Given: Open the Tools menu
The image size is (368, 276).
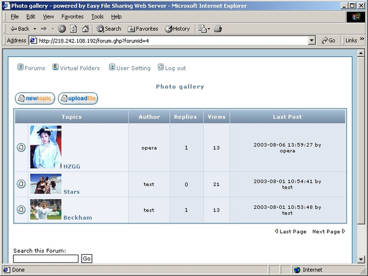Looking at the screenshot, I should point(97,17).
